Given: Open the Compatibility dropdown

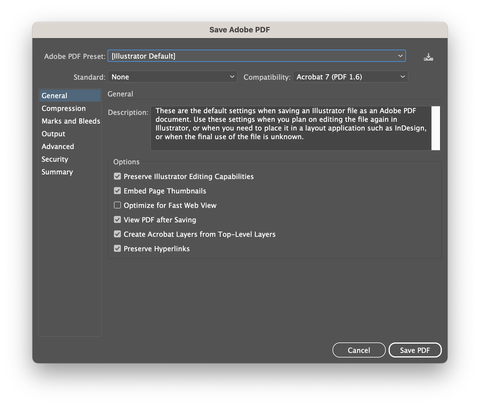Looking at the screenshot, I should 350,77.
